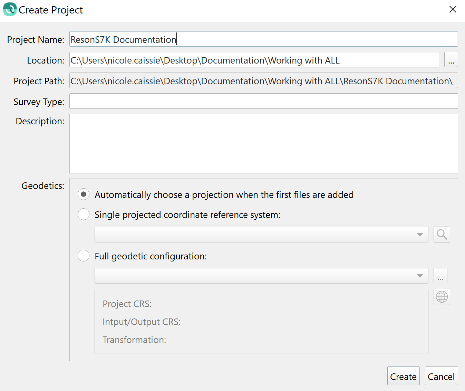Click the browse ellipsis button next to Location
This screenshot has width=465, height=391.
pyautogui.click(x=451, y=60)
